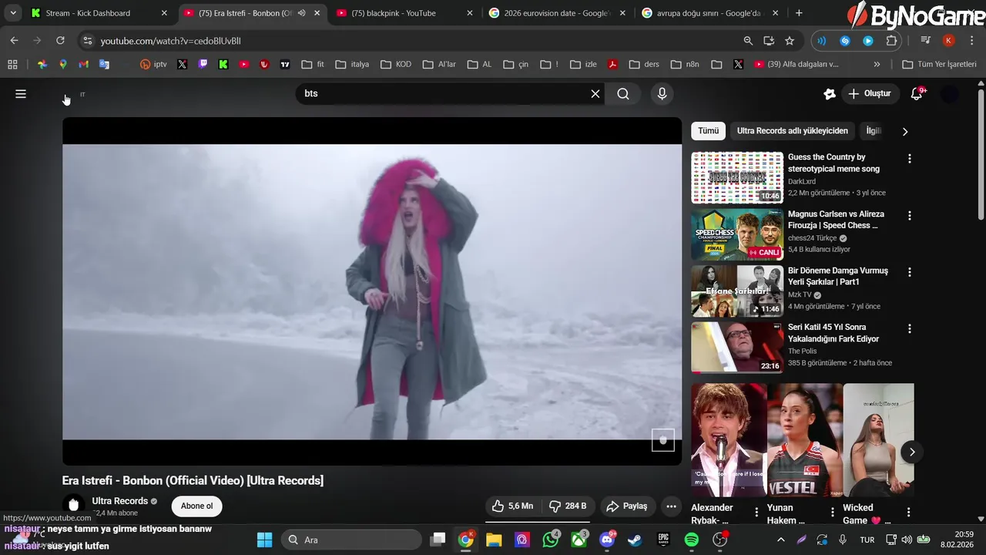Click the 'Oluştur' create button
The width and height of the screenshot is (986, 555).
click(870, 94)
